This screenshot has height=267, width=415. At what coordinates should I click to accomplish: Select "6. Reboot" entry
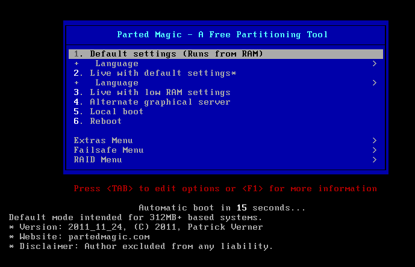[226, 121]
